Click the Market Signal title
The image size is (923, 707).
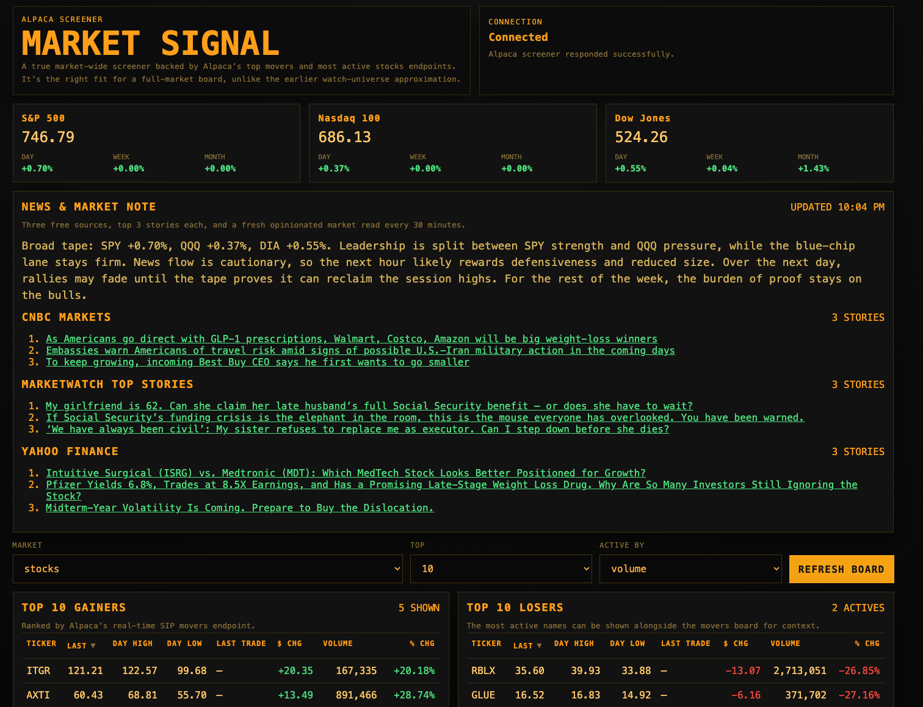coord(151,43)
